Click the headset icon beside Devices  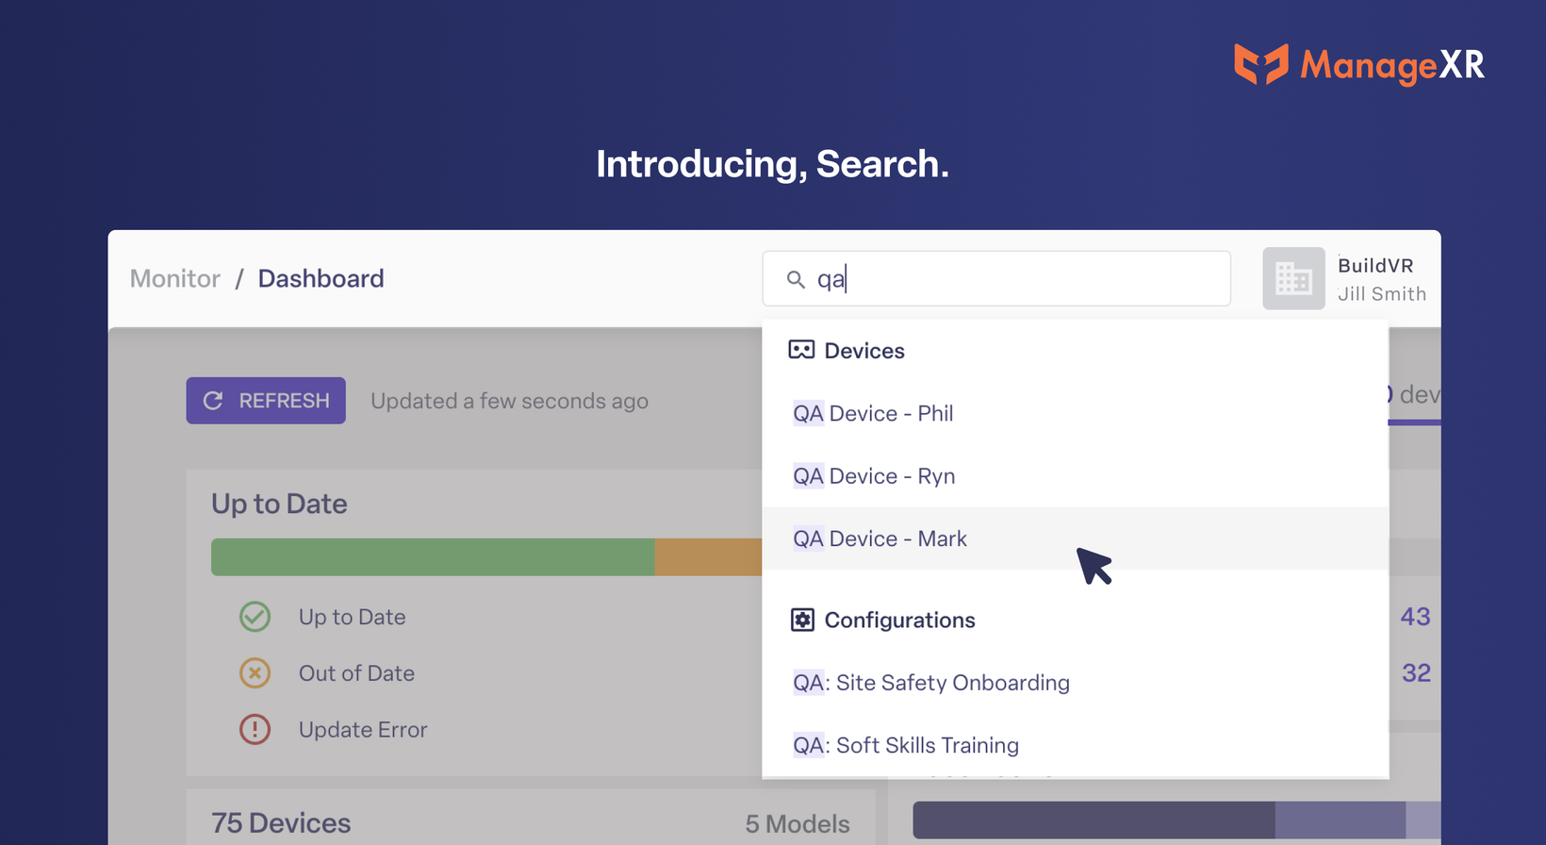801,350
